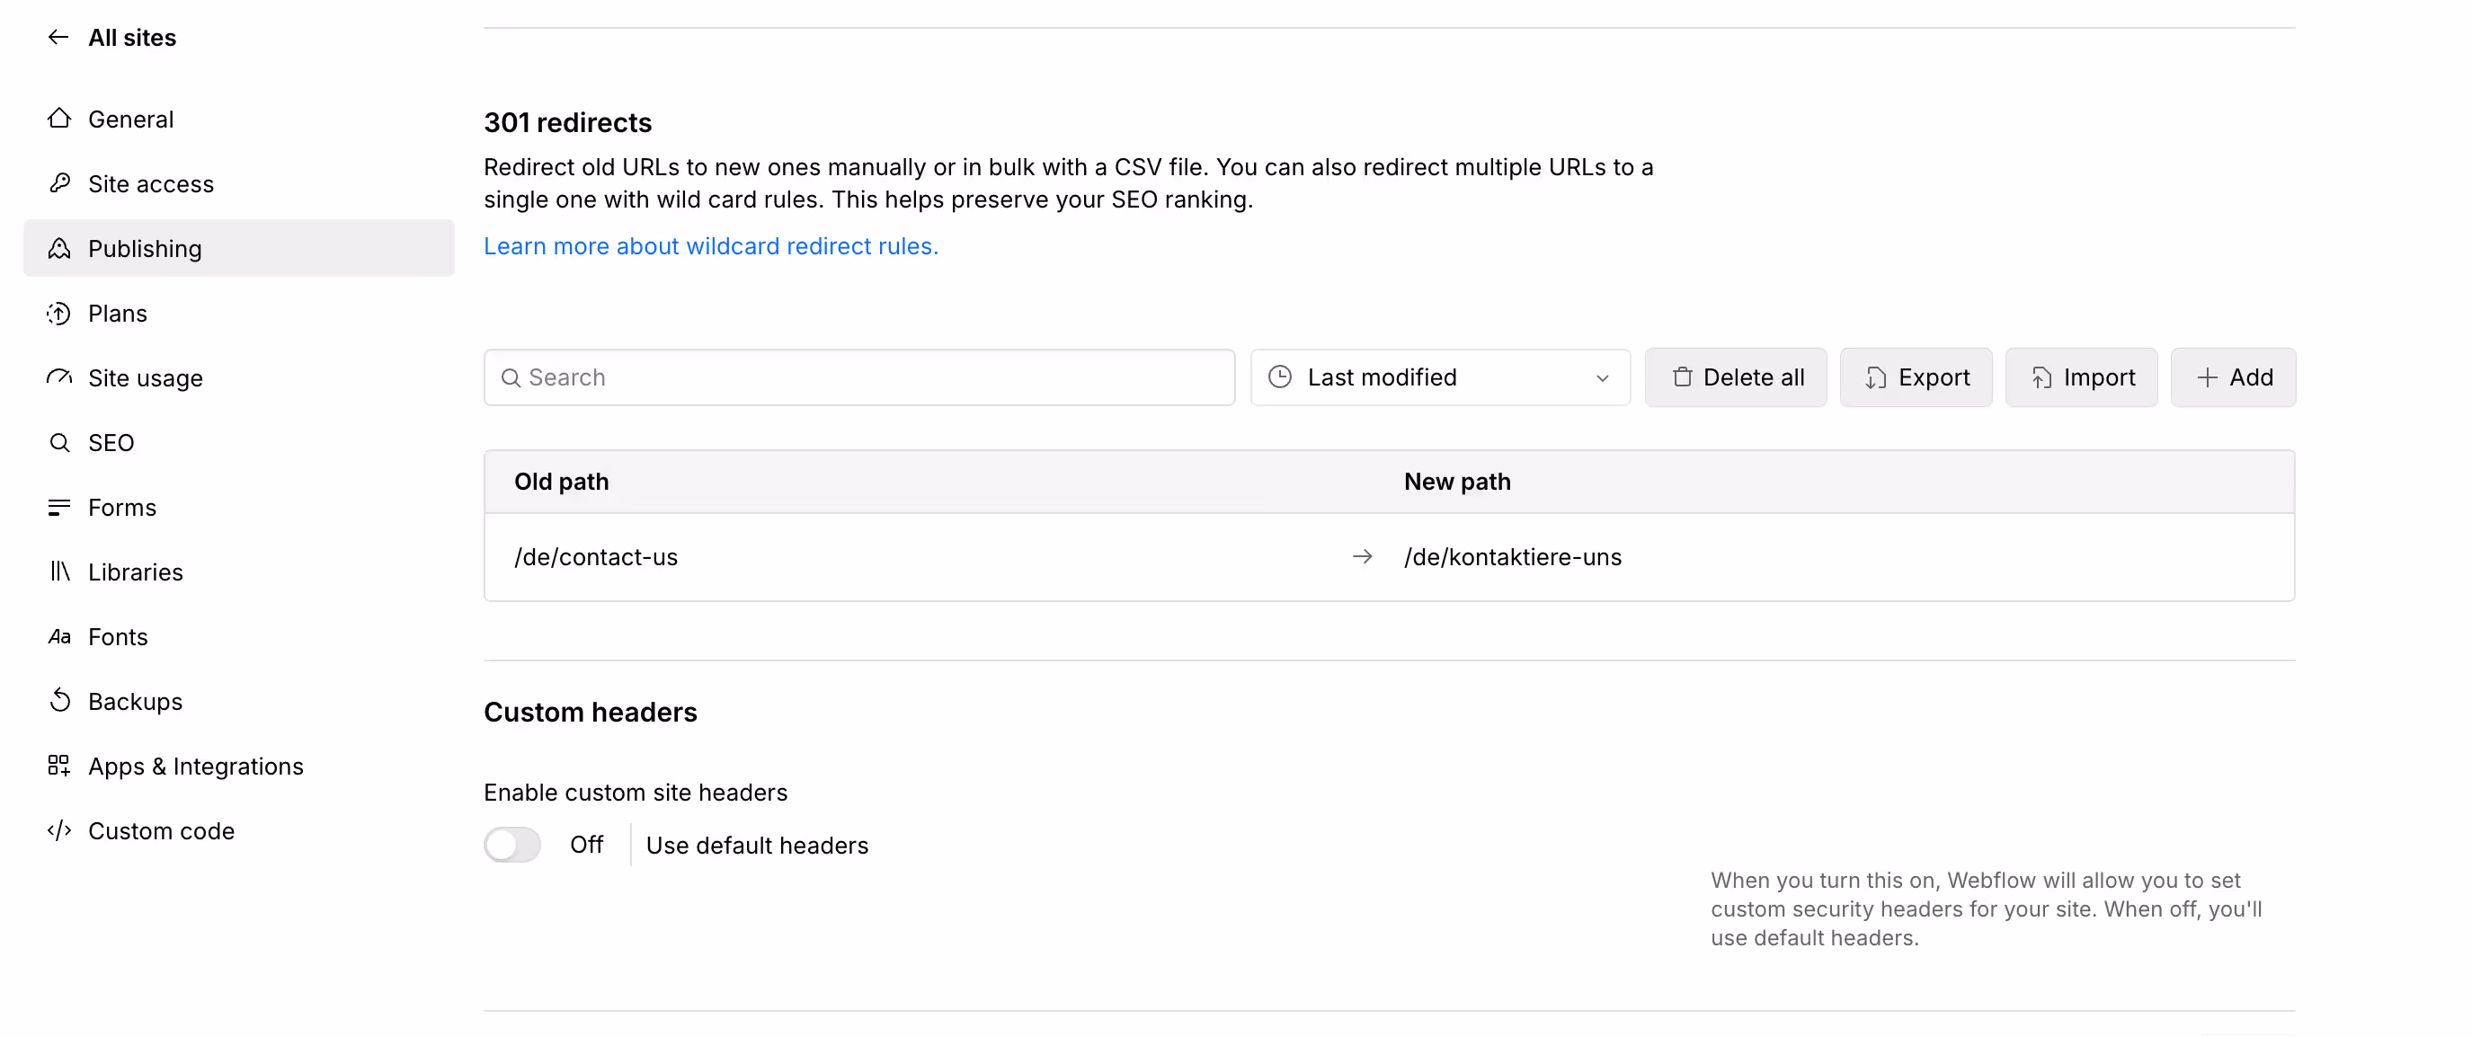Click the Libraries books icon
2472x1037 pixels.
tap(59, 572)
